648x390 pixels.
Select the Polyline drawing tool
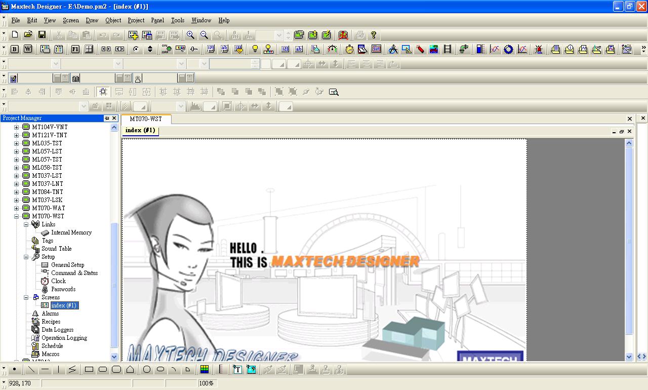(72, 369)
